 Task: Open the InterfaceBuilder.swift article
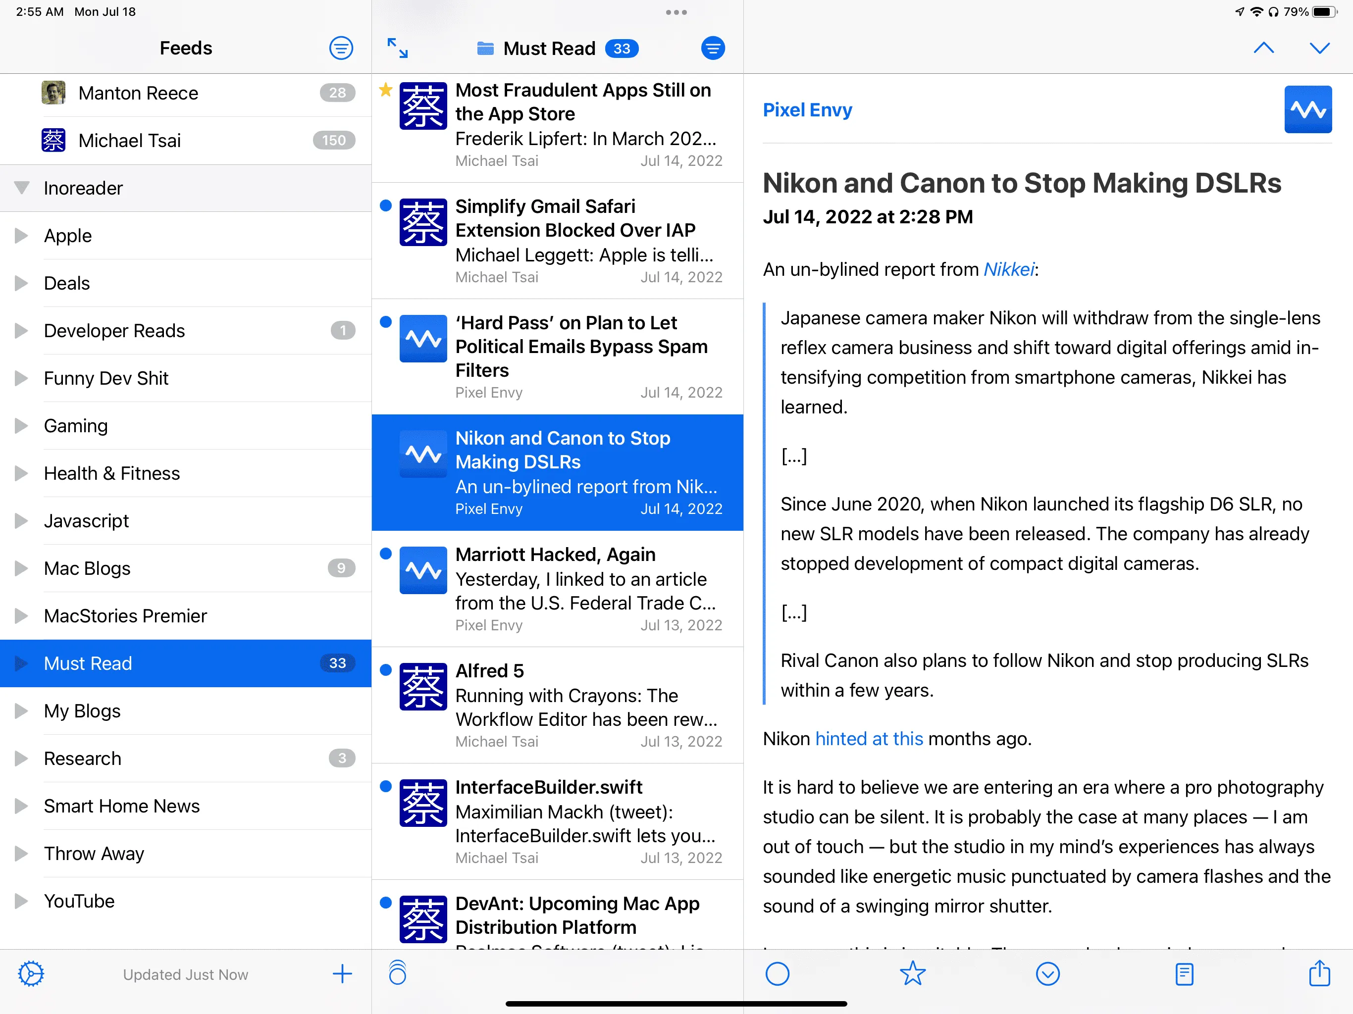coord(557,821)
